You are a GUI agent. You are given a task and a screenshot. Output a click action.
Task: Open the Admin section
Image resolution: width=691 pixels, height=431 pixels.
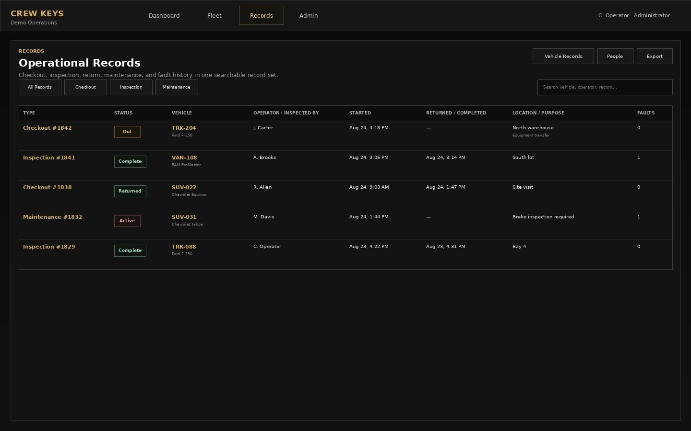309,15
